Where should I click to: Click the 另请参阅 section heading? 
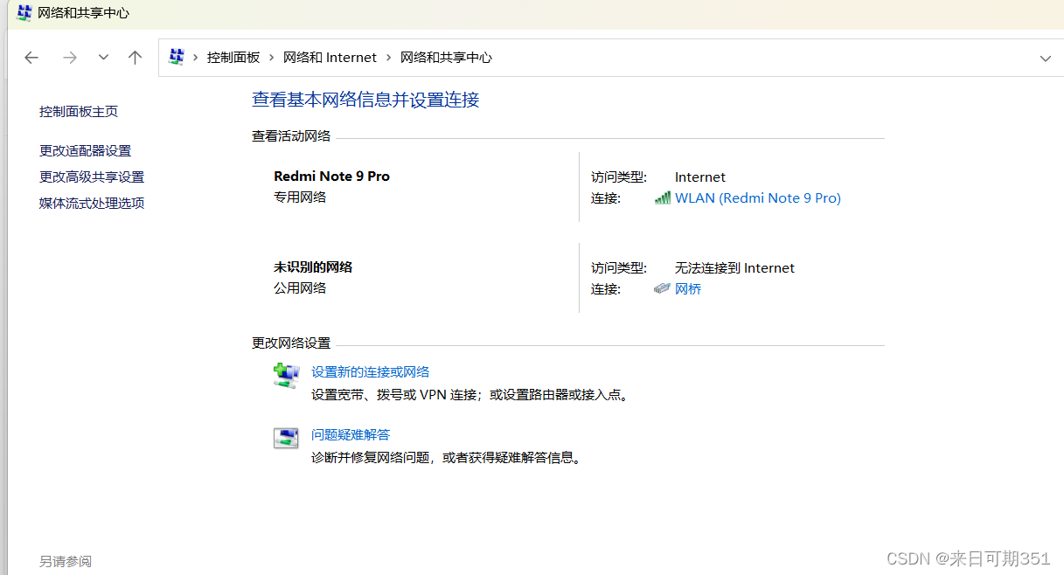pyautogui.click(x=65, y=561)
